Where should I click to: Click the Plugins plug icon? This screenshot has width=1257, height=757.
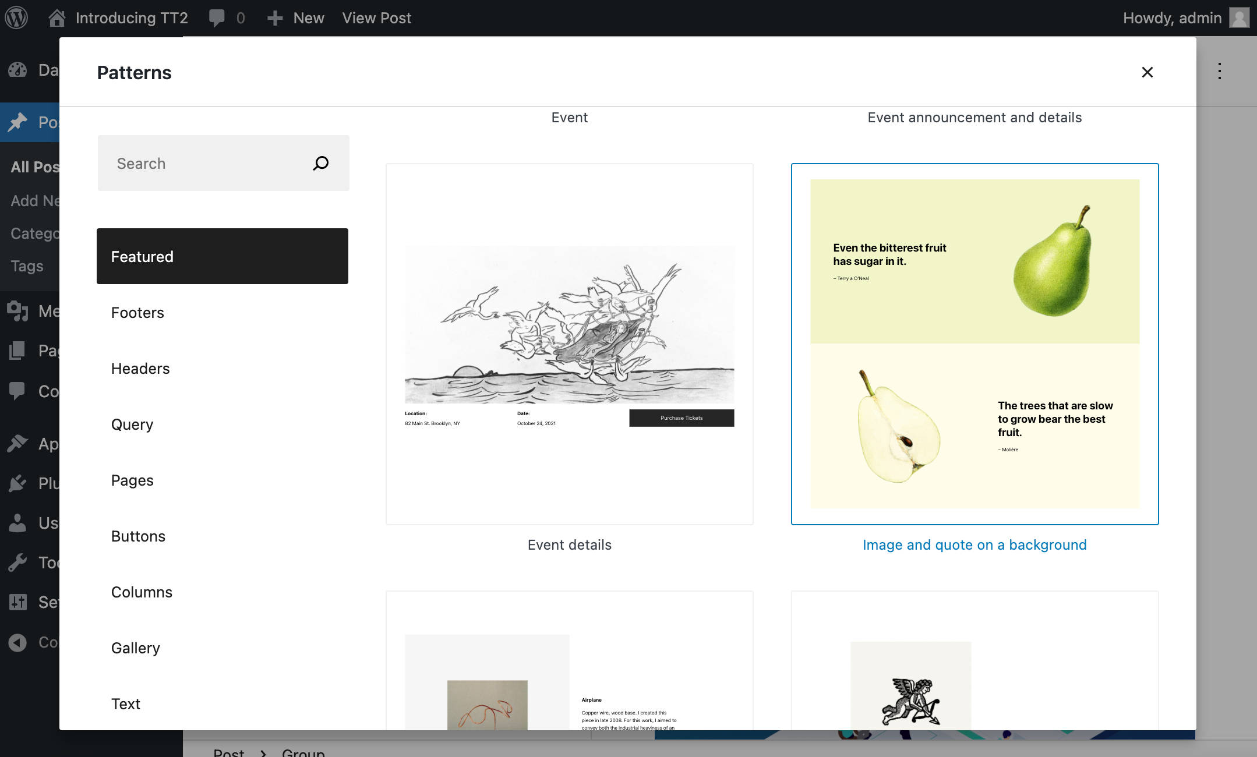click(17, 483)
